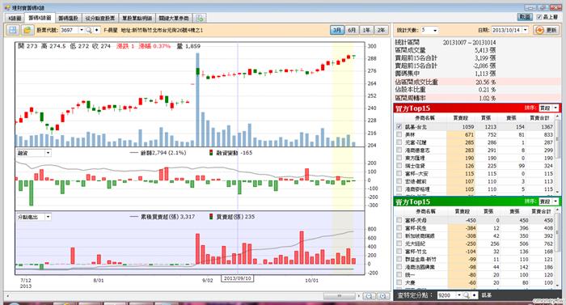The image size is (566, 305).
Task: Open the buyer Top15 sort dropdown
Action: [555, 108]
